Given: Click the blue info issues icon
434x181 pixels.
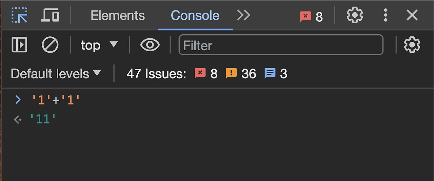Looking at the screenshot, I should [270, 73].
